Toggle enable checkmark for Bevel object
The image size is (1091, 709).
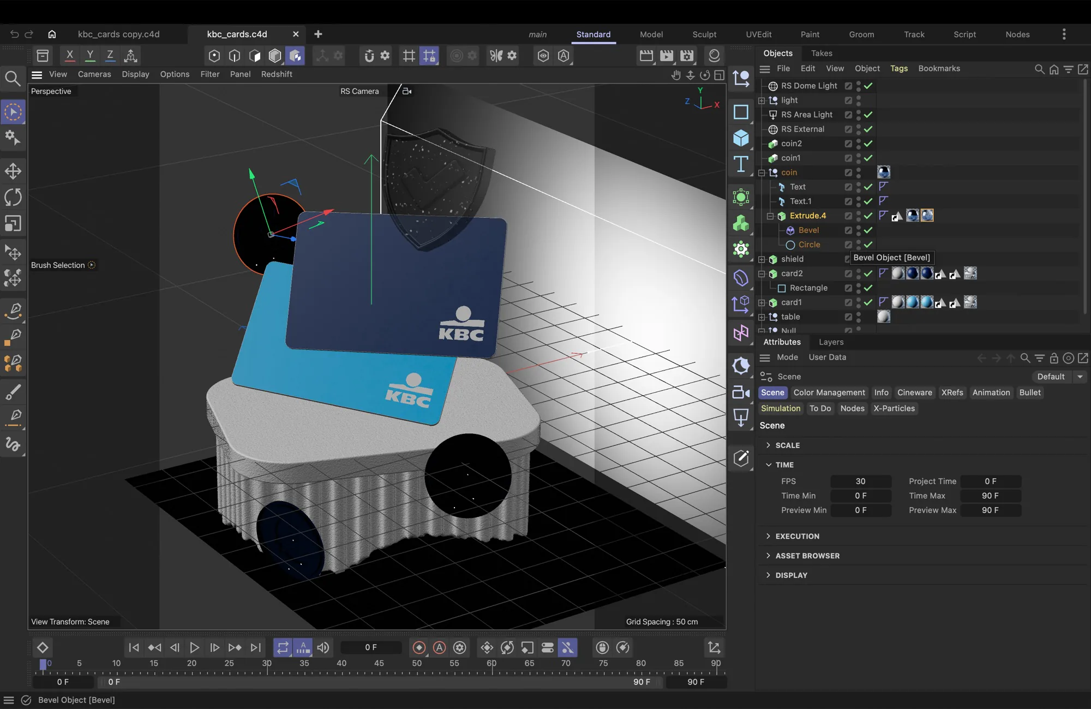868,230
